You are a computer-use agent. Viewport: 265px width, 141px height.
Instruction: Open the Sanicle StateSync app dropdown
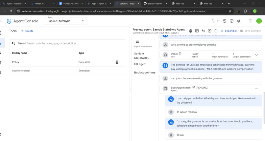coord(66,21)
